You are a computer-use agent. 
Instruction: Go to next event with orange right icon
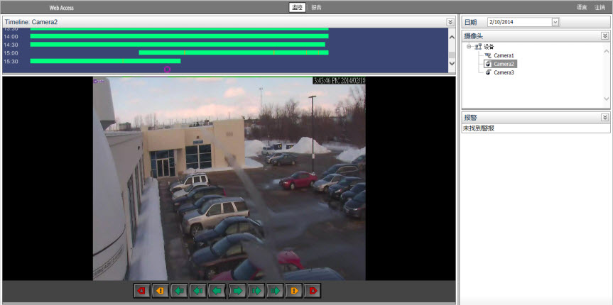(x=294, y=291)
